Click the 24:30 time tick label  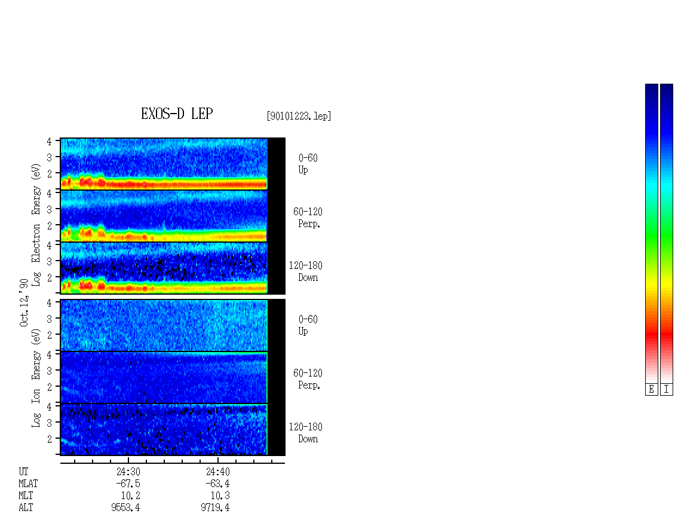pyautogui.click(x=128, y=472)
